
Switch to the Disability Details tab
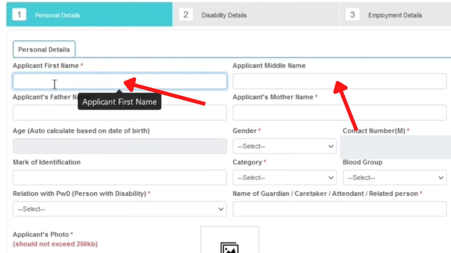(224, 15)
